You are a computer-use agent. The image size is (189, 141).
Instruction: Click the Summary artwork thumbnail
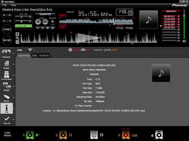161,73
